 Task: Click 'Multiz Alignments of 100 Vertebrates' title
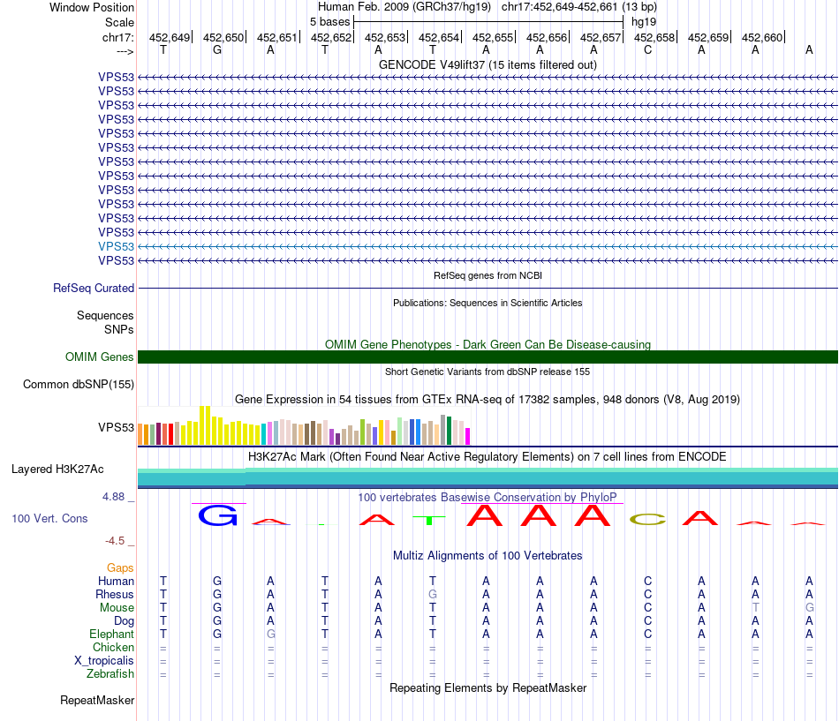pos(488,556)
